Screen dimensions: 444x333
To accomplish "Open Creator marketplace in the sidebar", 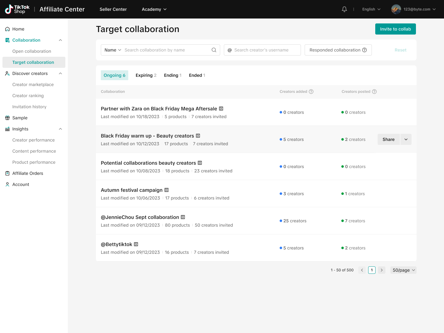I will click(33, 84).
